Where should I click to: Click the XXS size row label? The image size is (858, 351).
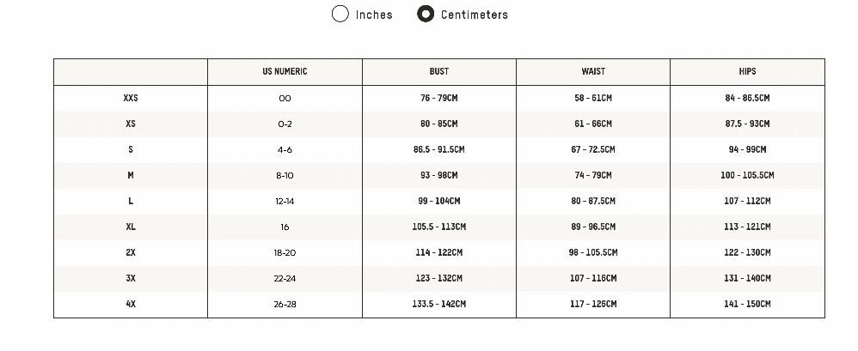pos(131,98)
